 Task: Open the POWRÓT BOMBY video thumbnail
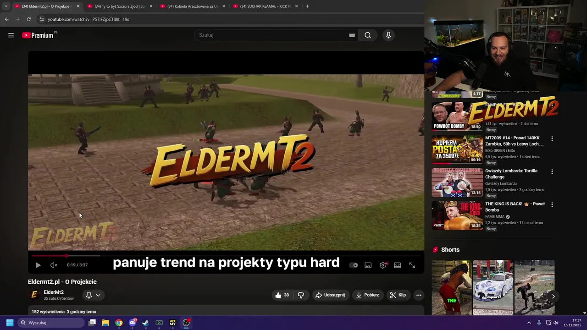coord(457,116)
